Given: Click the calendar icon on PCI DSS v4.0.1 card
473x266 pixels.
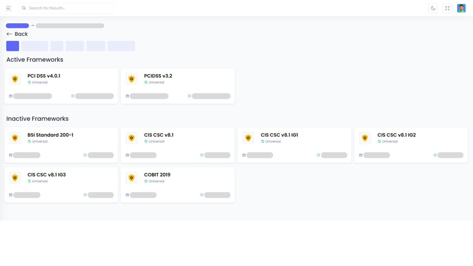Looking at the screenshot, I should (10, 96).
